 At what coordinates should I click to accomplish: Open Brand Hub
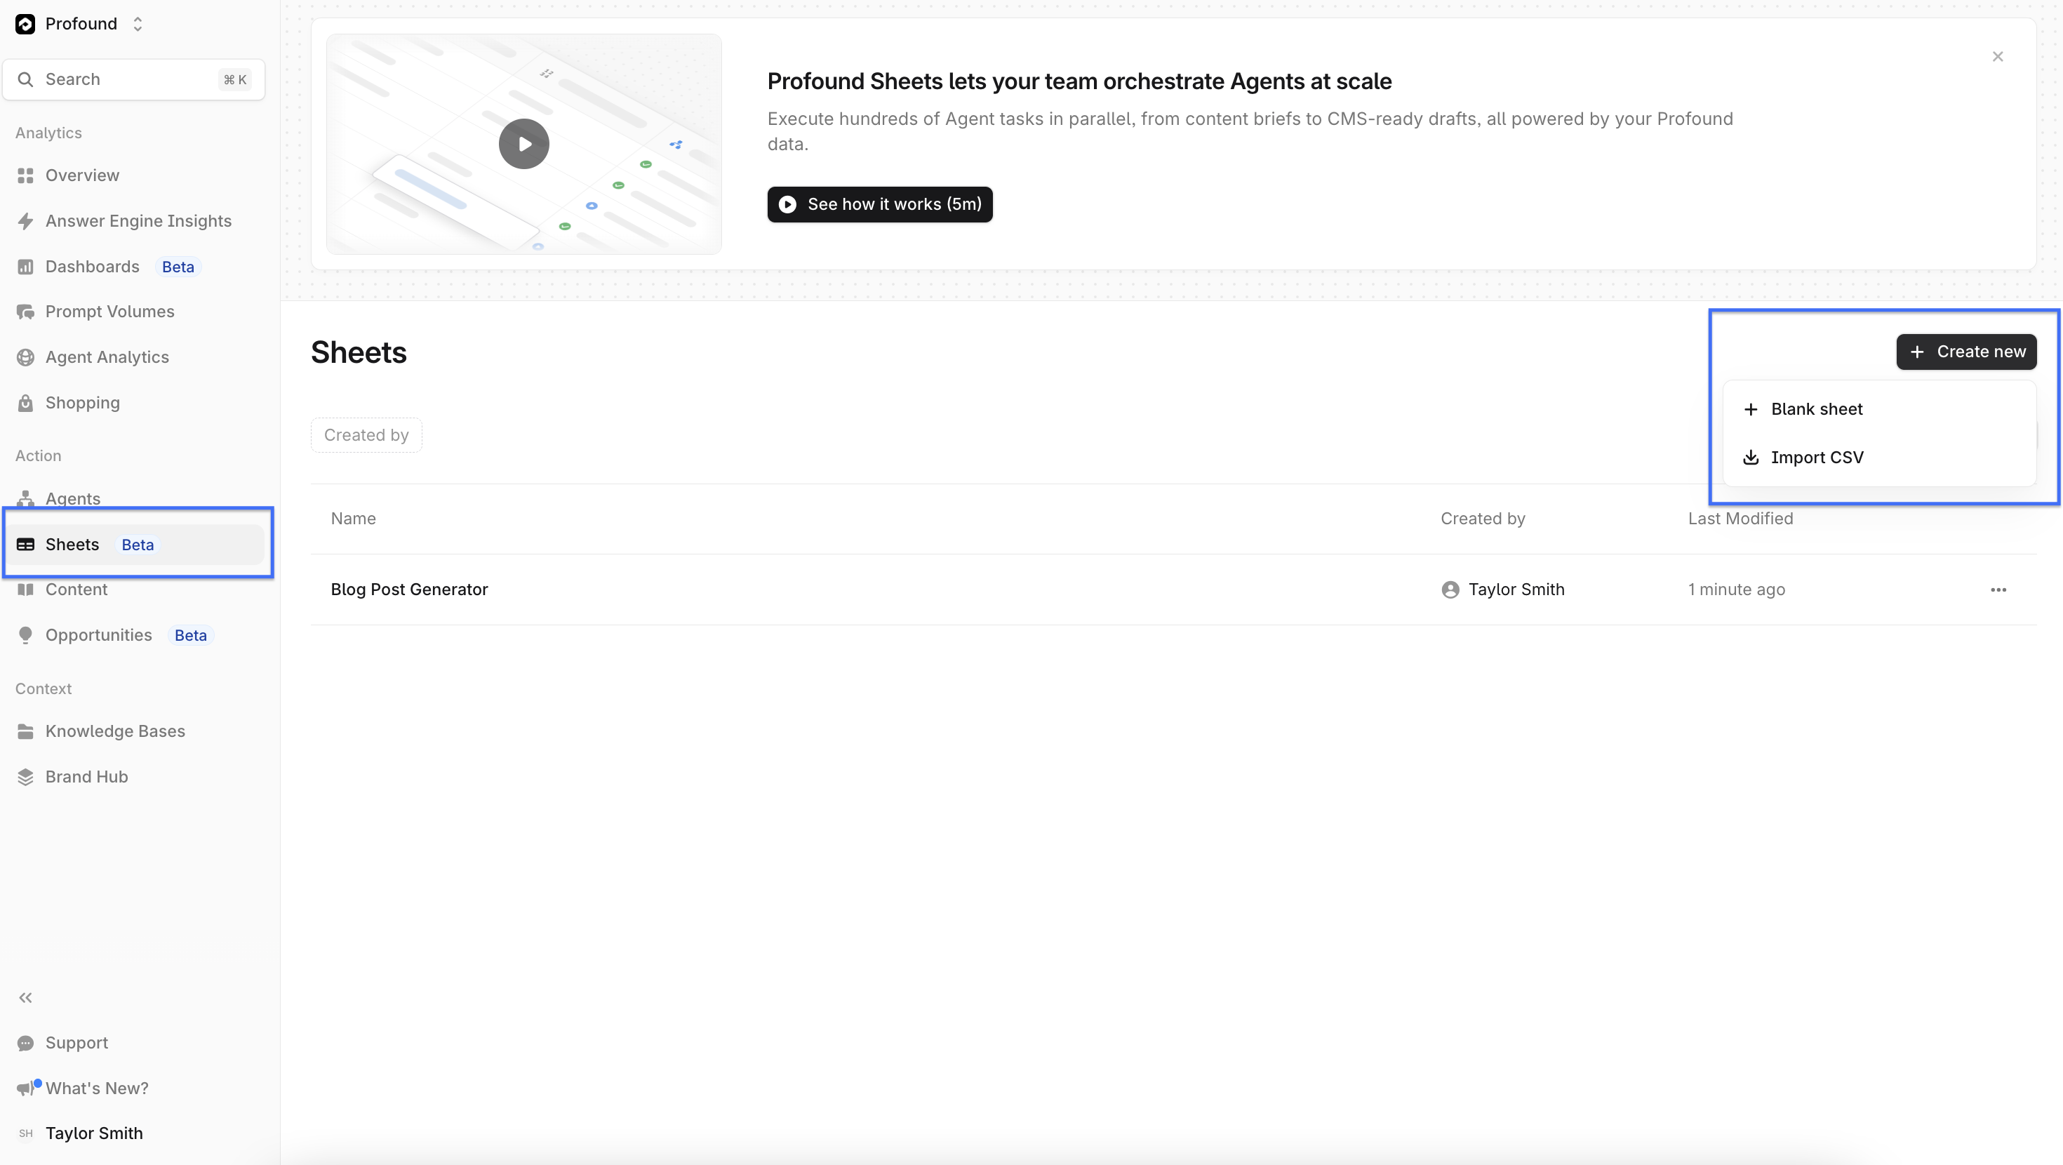86,777
